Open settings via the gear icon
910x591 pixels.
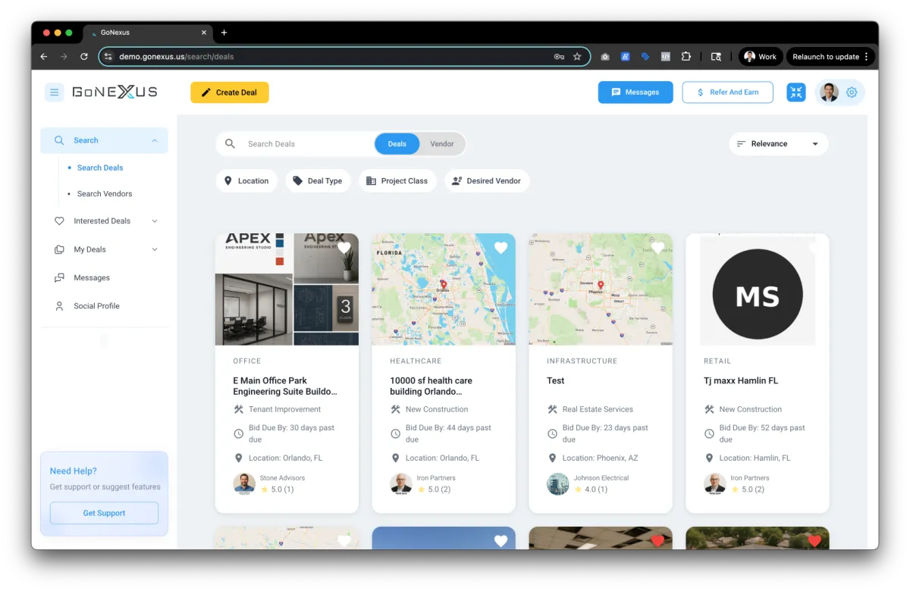(852, 92)
